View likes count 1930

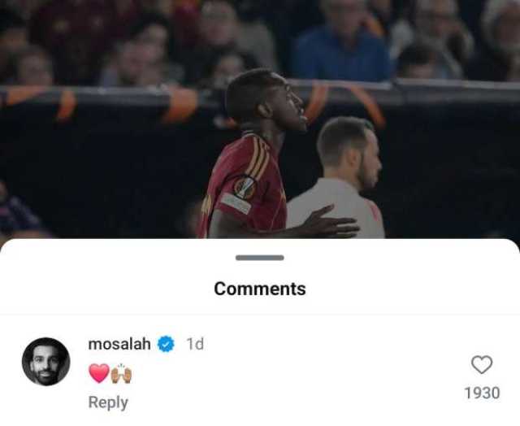(482, 393)
